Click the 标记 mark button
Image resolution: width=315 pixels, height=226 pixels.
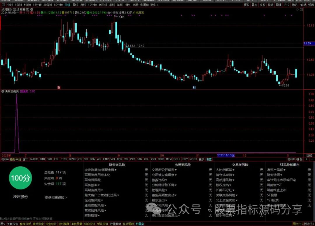(295, 5)
